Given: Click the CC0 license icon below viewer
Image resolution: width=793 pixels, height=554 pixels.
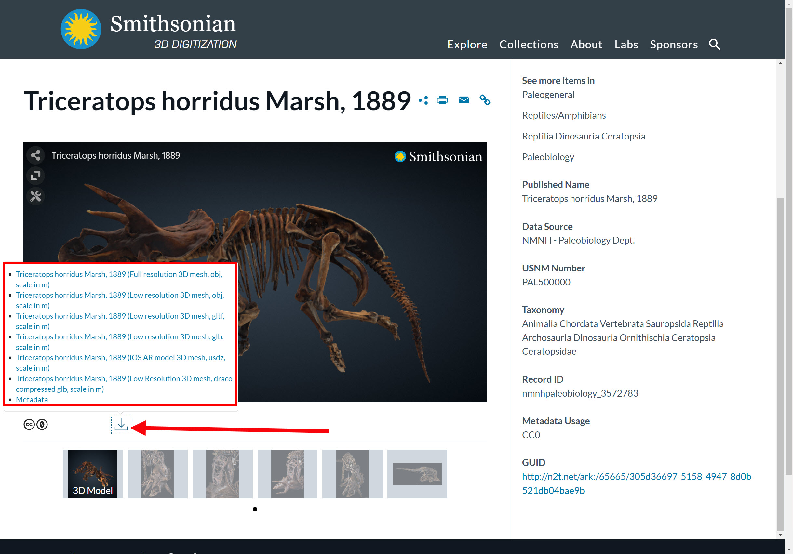Looking at the screenshot, I should coord(35,424).
